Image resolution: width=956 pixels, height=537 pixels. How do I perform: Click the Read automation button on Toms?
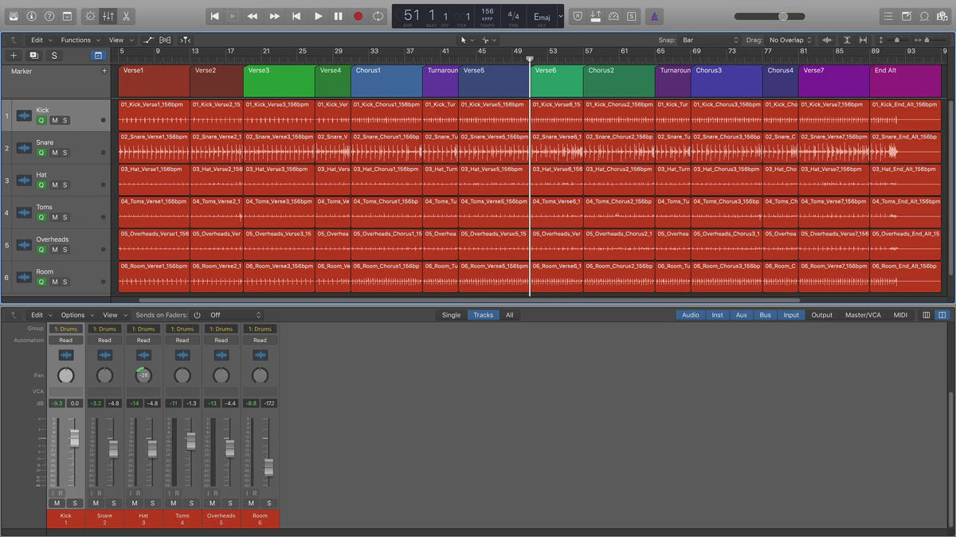182,340
